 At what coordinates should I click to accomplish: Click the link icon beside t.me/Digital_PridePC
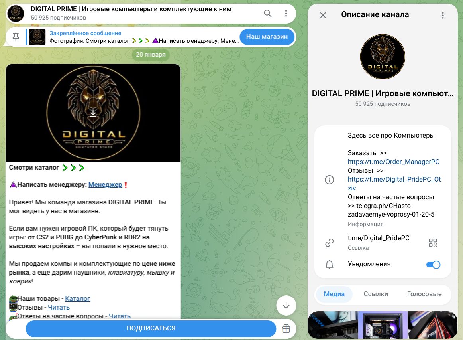click(329, 243)
